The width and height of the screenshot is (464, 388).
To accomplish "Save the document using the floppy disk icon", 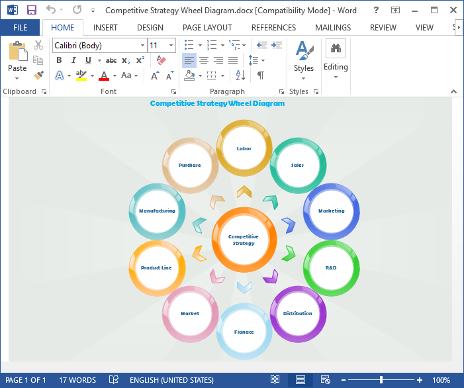I will [x=31, y=11].
